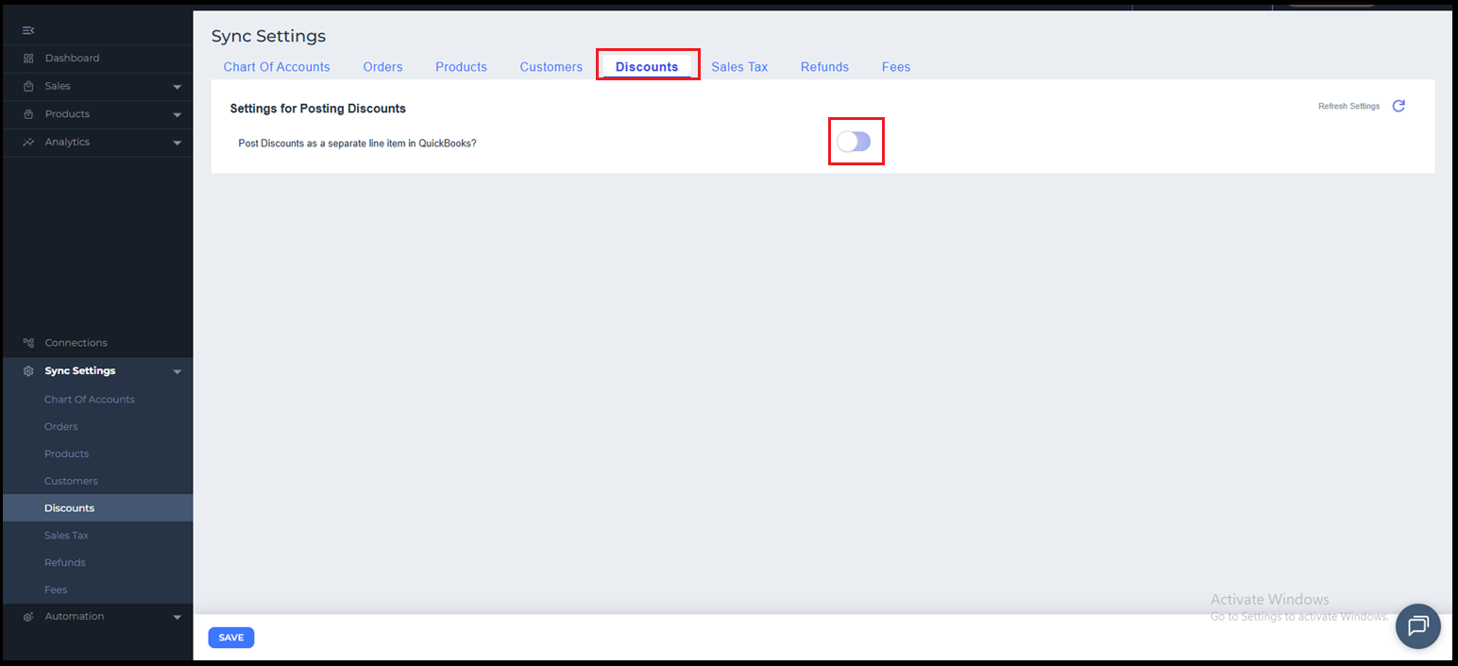1458x666 pixels.
Task: Open Chart Of Accounts in sidebar submenu
Action: pyautogui.click(x=90, y=400)
